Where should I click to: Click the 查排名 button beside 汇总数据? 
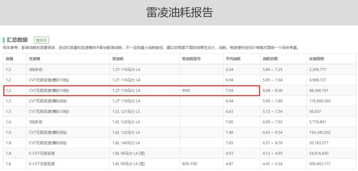[42, 40]
